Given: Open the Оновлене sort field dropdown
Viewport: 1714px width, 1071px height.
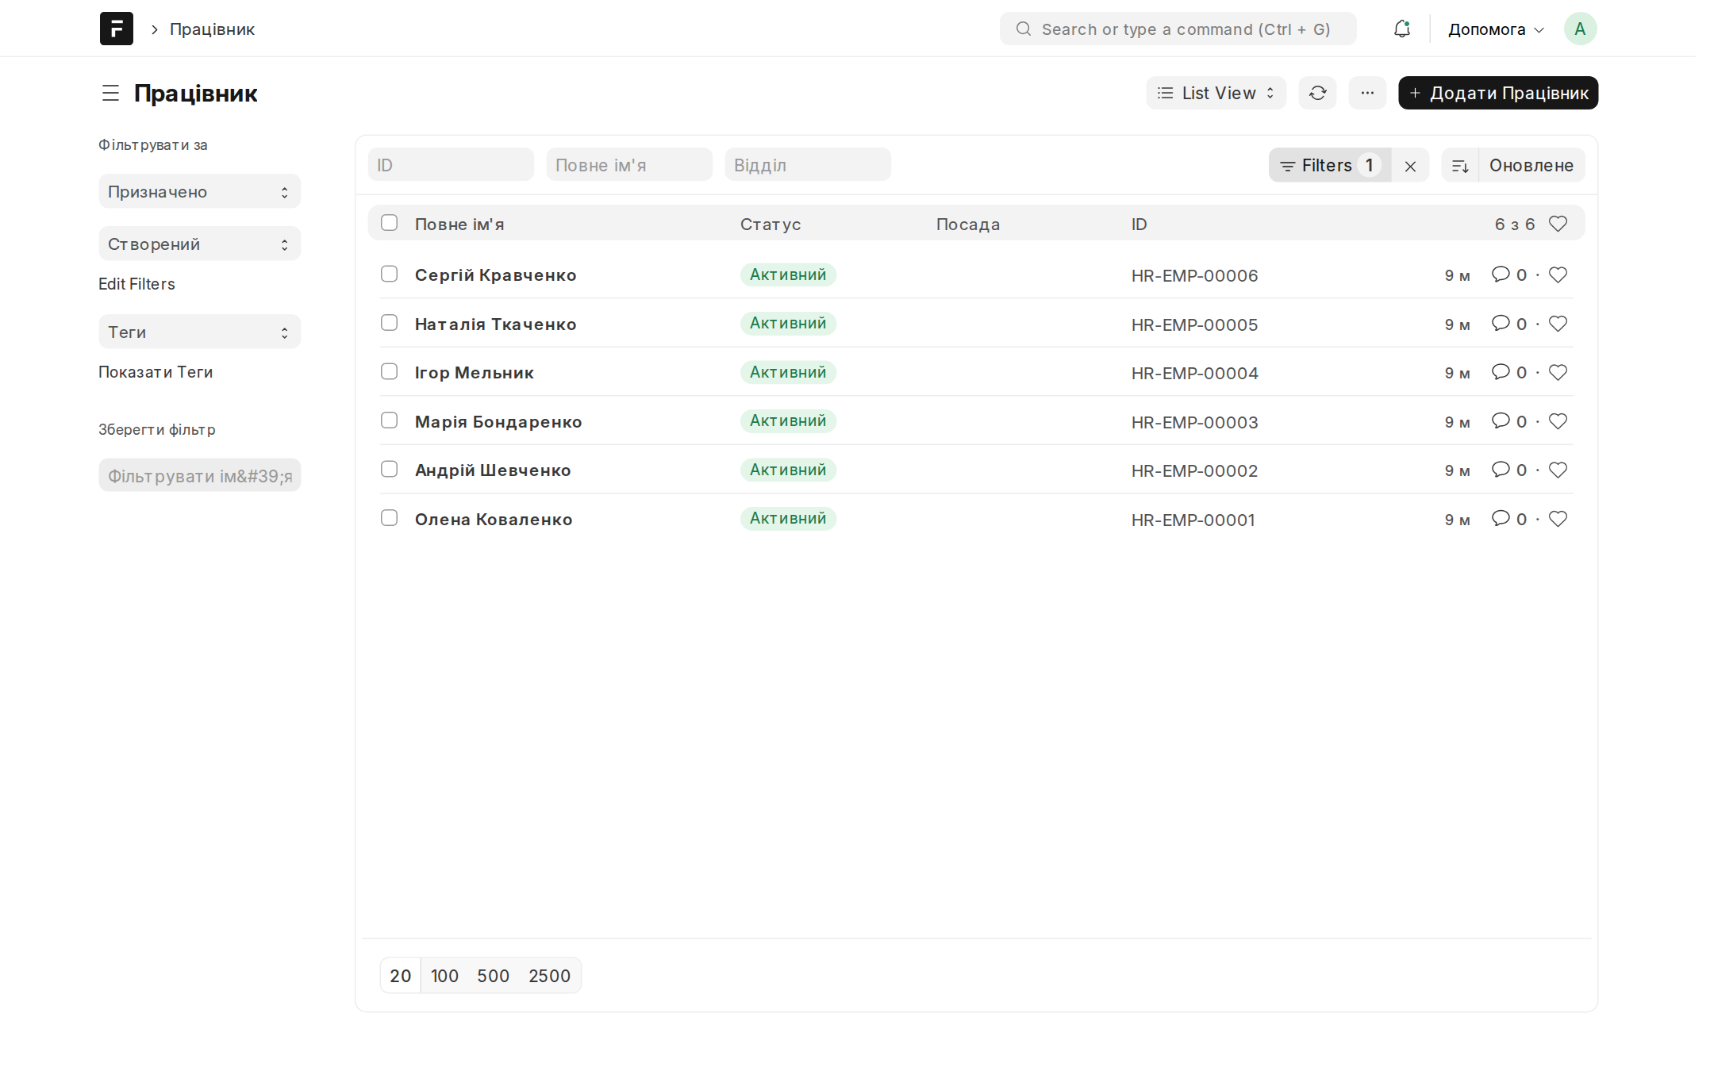Looking at the screenshot, I should (1531, 165).
